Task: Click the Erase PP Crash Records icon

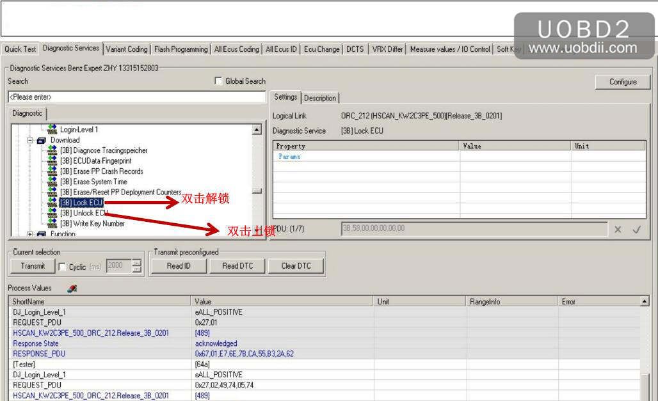Action: click(x=52, y=171)
